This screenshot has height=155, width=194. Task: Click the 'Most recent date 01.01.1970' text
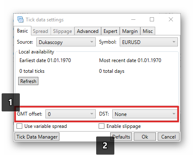(x=130, y=60)
